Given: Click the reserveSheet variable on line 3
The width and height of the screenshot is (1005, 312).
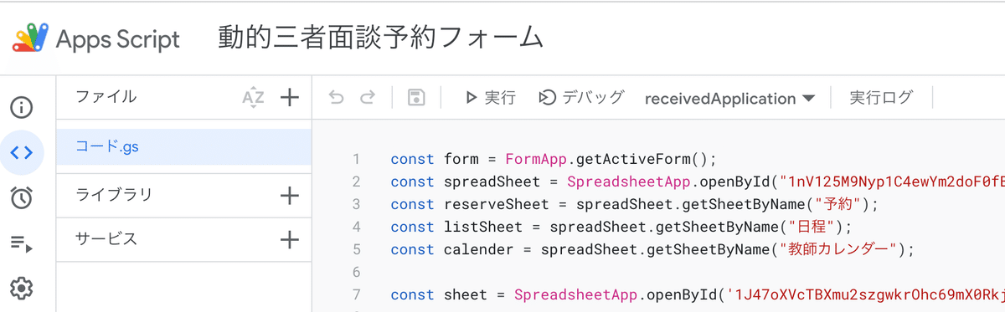Looking at the screenshot, I should (x=497, y=204).
